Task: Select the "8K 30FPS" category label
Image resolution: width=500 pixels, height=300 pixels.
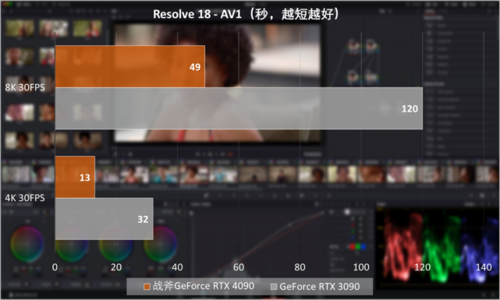Action: 25,87
